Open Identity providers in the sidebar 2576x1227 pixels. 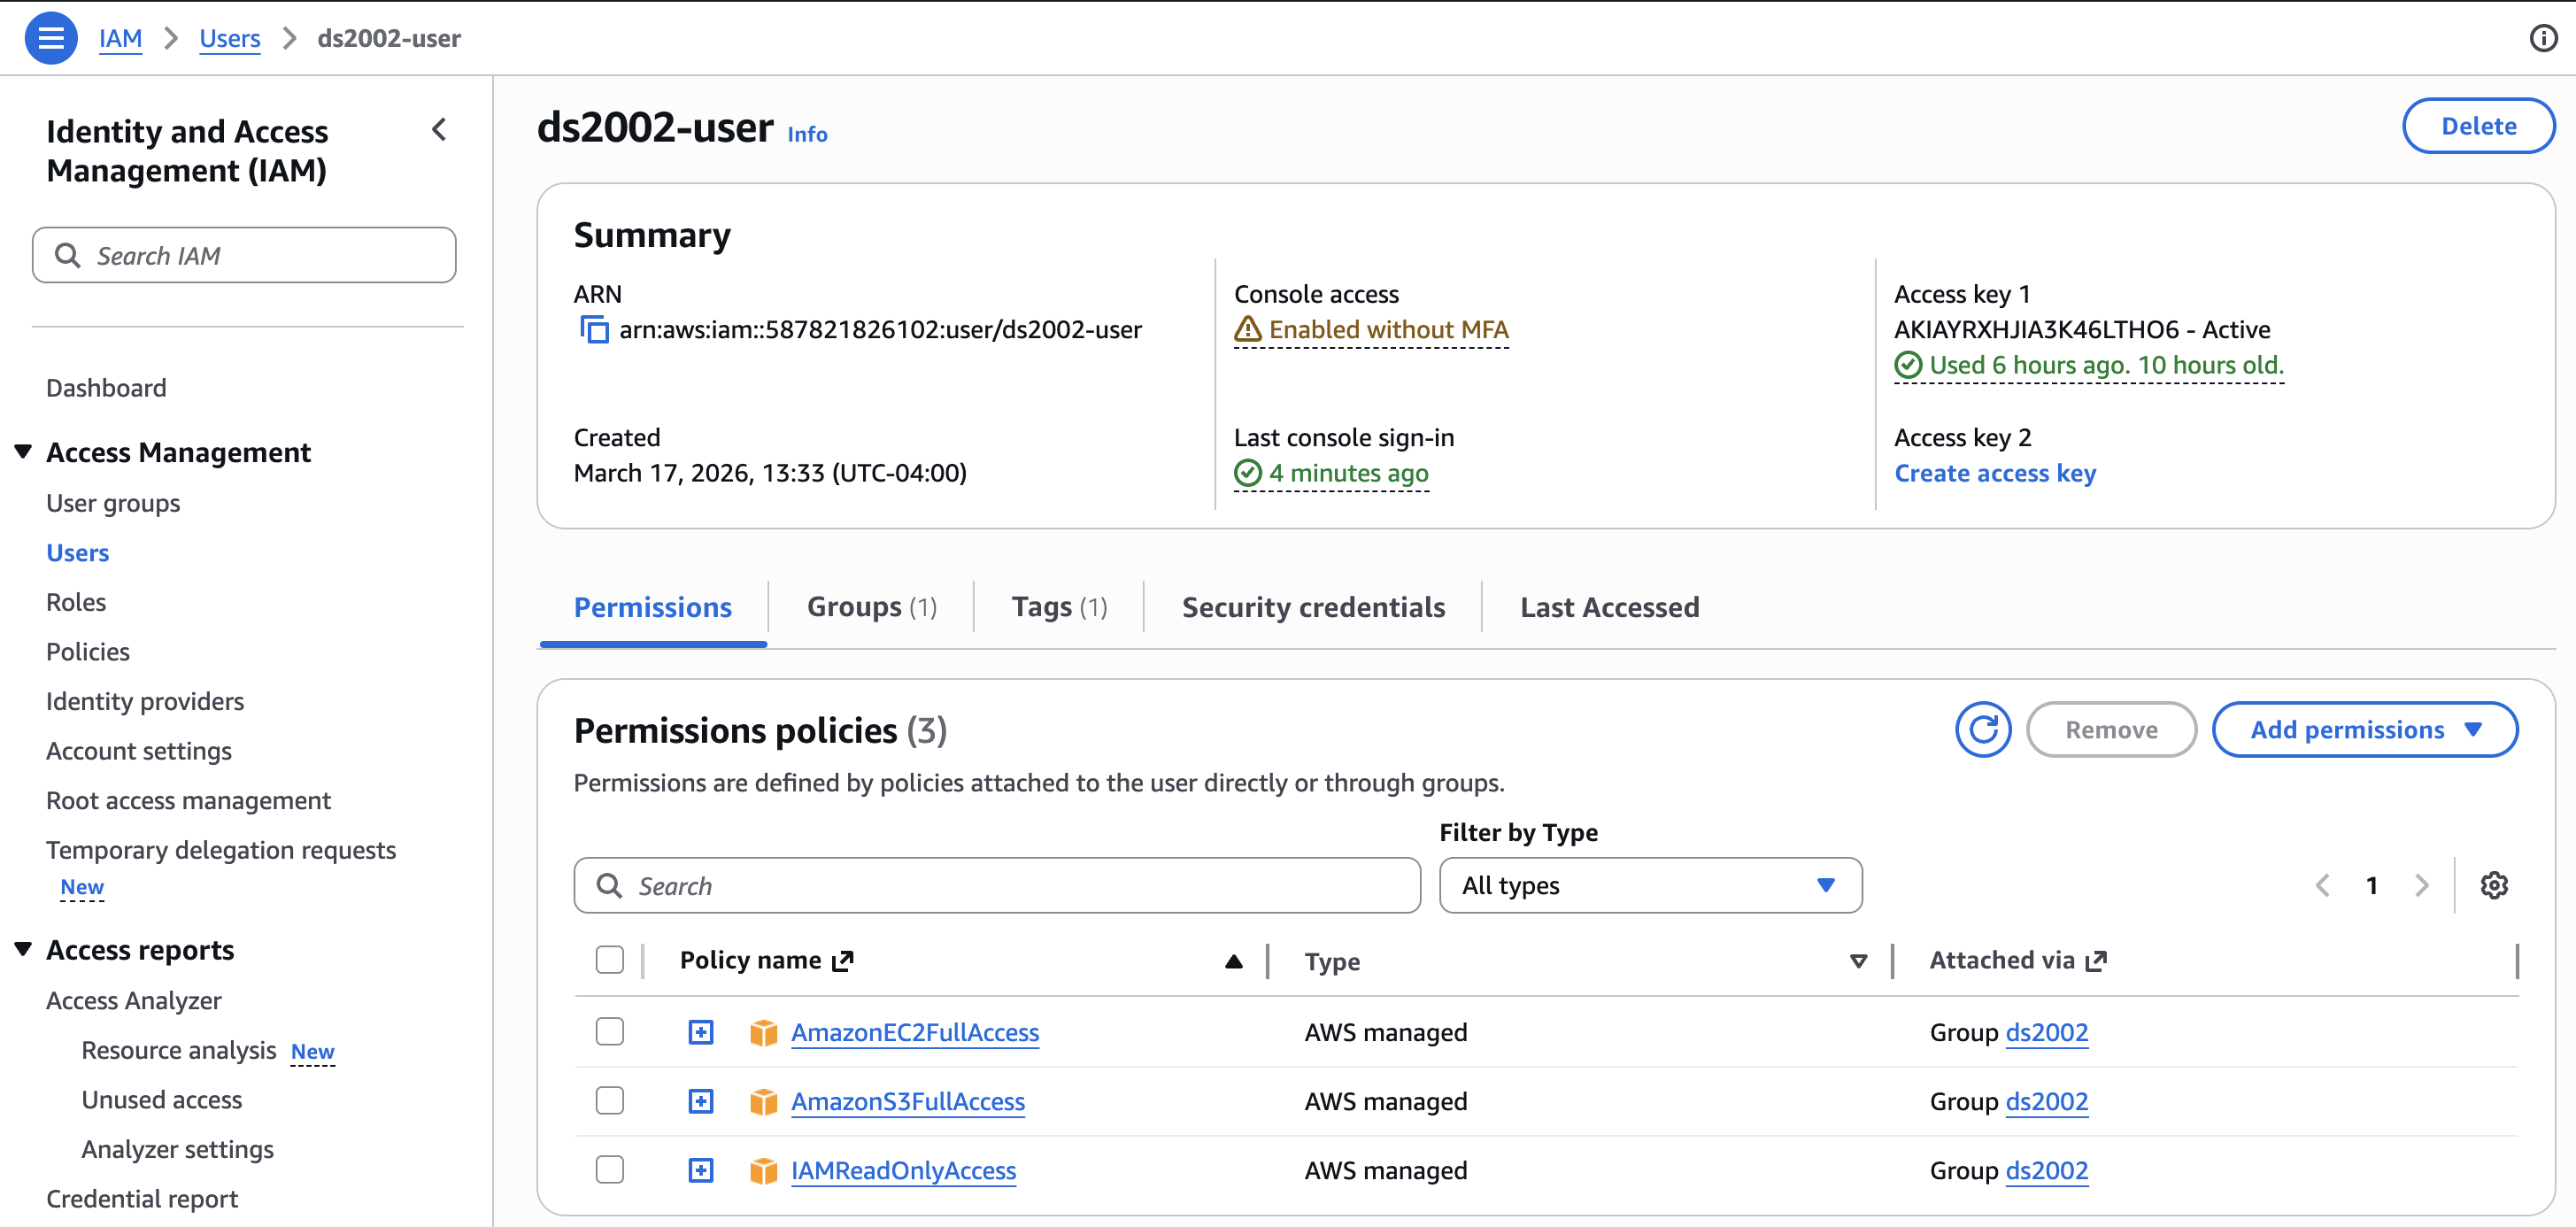145,701
